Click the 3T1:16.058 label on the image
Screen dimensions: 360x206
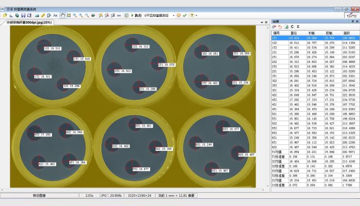241,54
